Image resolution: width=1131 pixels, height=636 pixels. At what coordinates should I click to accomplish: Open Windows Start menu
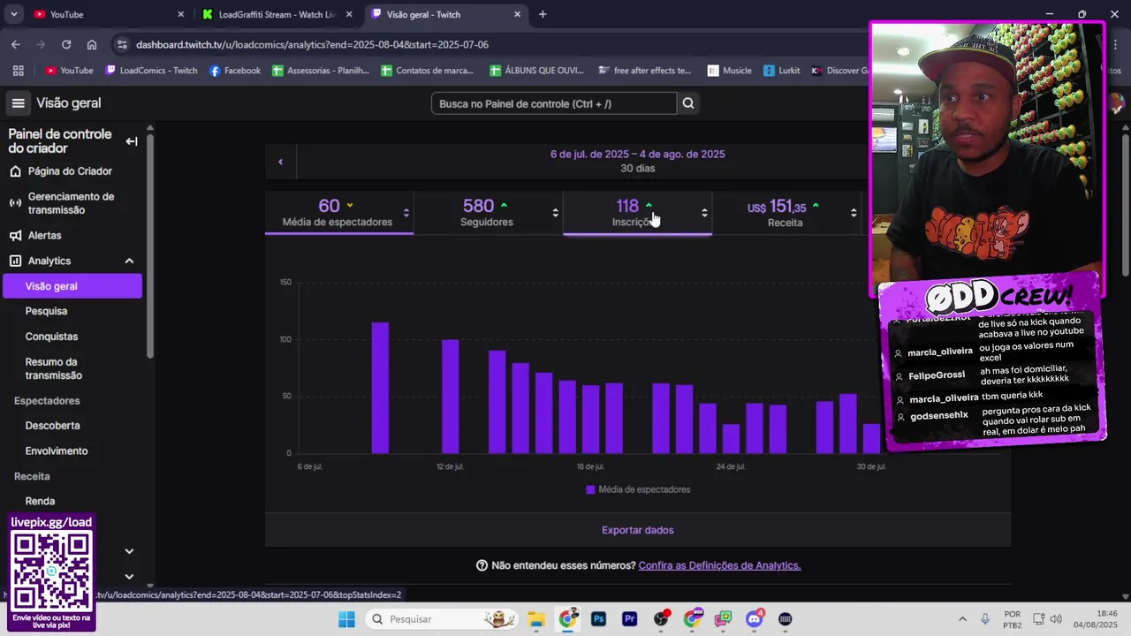pyautogui.click(x=346, y=619)
